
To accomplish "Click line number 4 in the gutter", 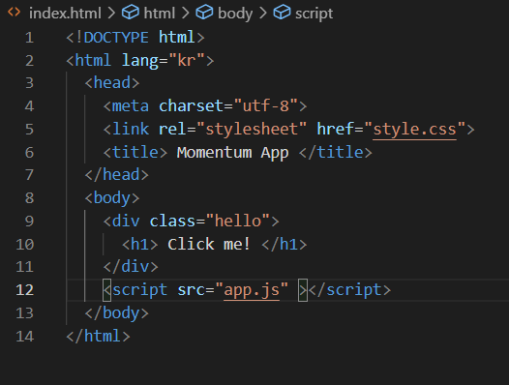I will pyautogui.click(x=29, y=106).
